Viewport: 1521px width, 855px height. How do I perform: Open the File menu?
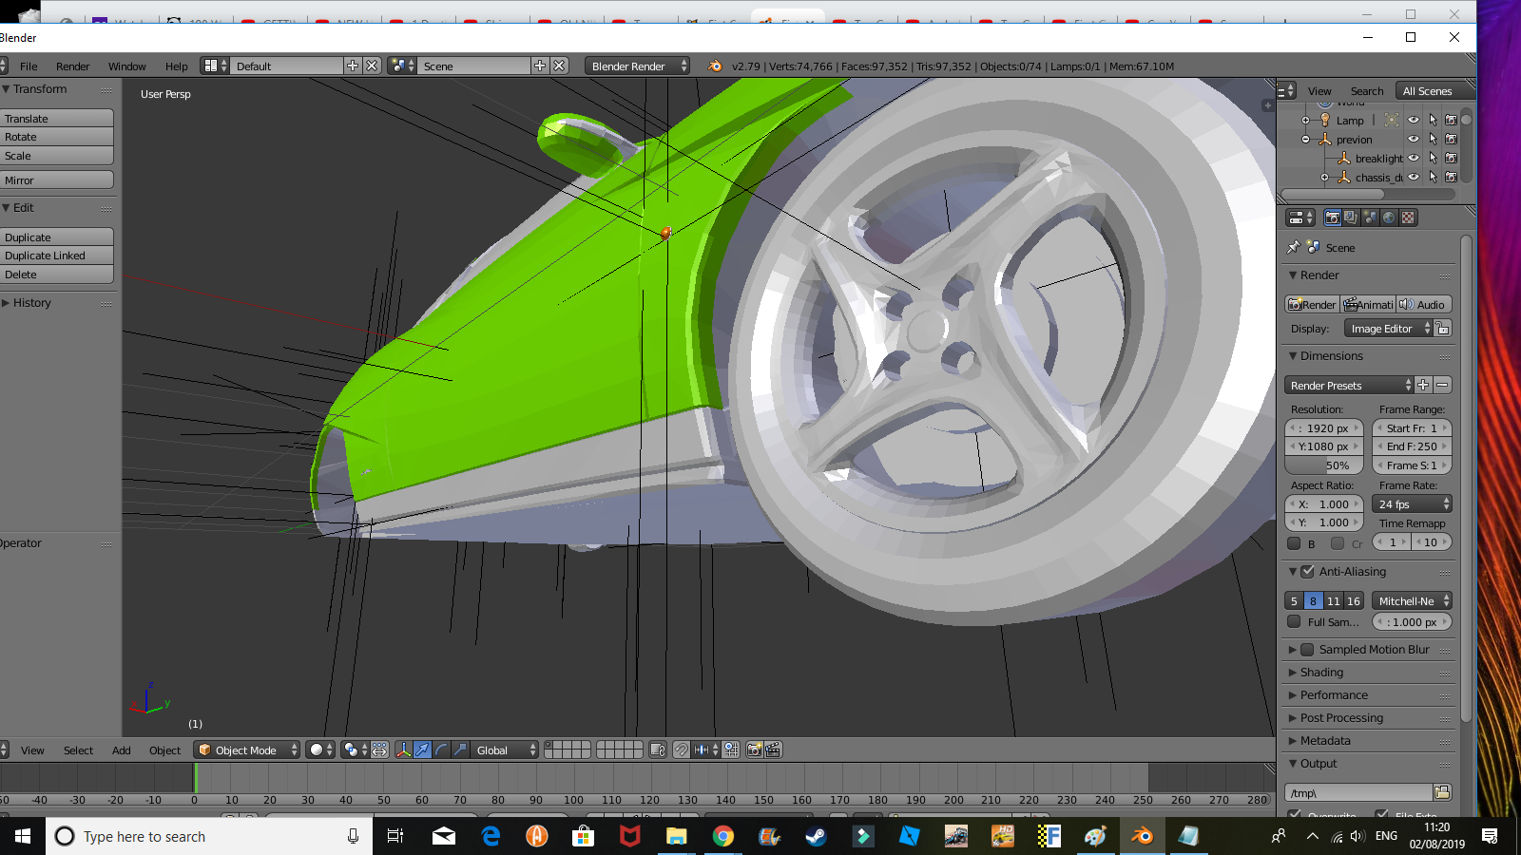click(29, 66)
